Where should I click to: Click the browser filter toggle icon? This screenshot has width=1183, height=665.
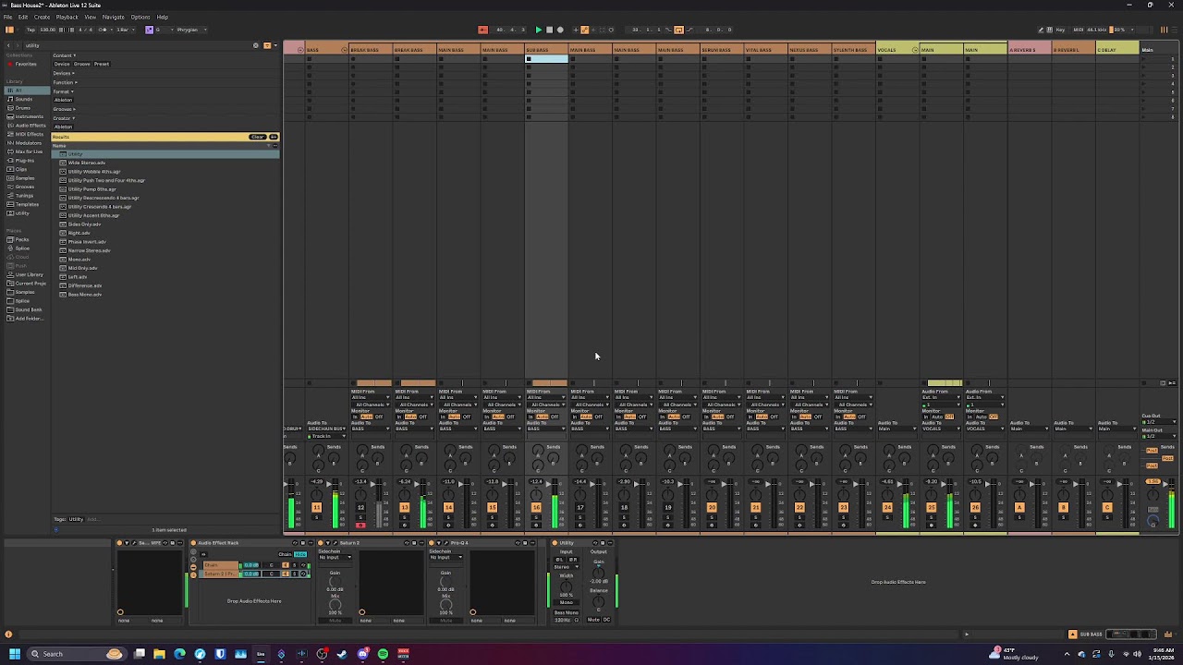267,45
